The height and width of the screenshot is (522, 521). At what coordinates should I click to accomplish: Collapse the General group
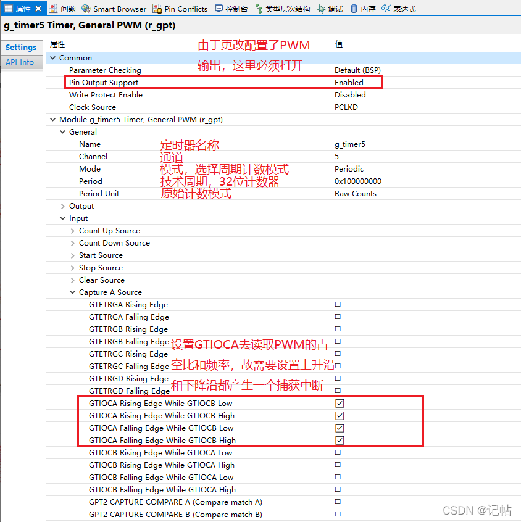[62, 132]
